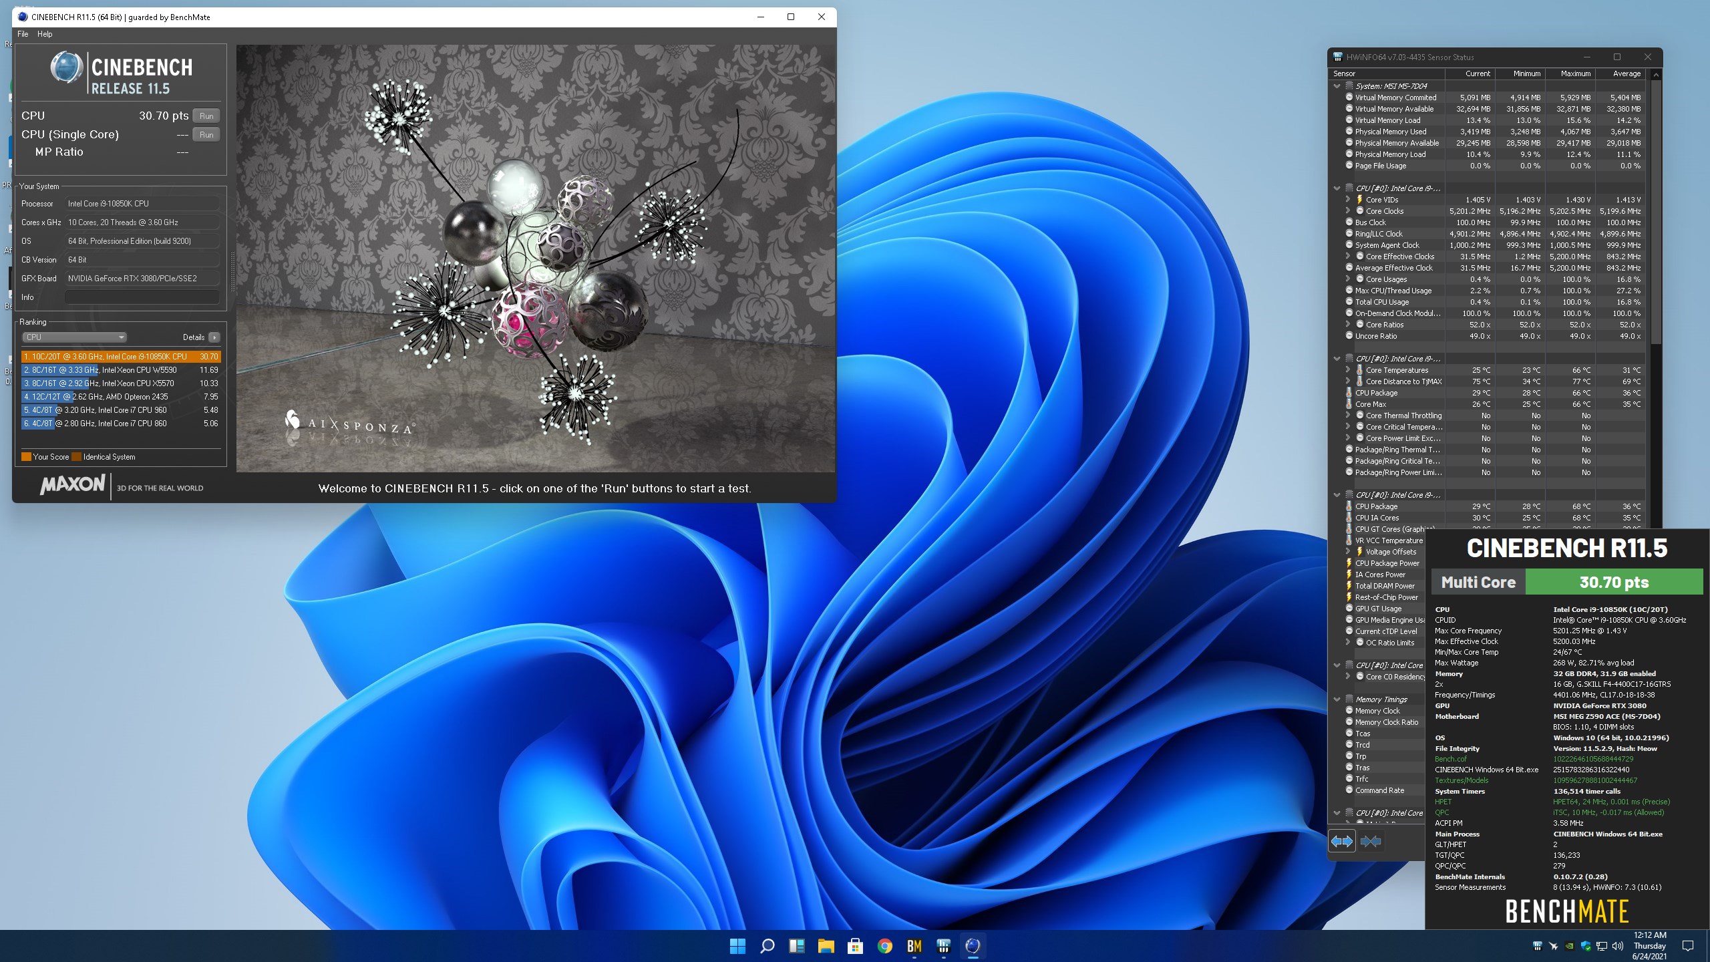The width and height of the screenshot is (1710, 962).
Task: Switch to BenchMate (BM) taskbar app
Action: pyautogui.click(x=914, y=946)
